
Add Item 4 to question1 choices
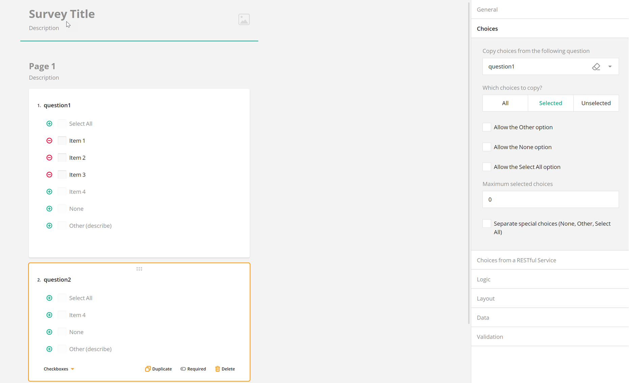click(x=49, y=191)
